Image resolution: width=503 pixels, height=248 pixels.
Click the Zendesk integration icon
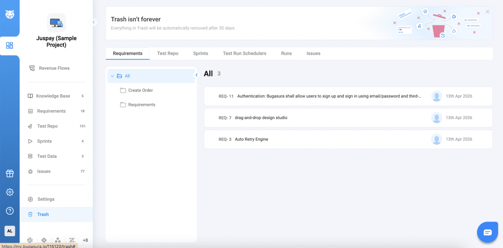[72, 240]
